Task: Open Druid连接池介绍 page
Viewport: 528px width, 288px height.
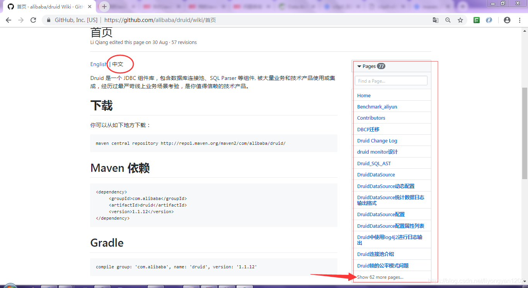Action: click(375, 254)
